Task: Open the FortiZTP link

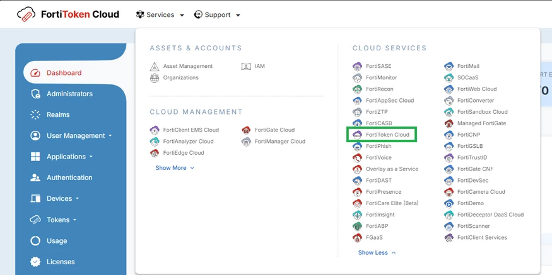Action: click(377, 112)
